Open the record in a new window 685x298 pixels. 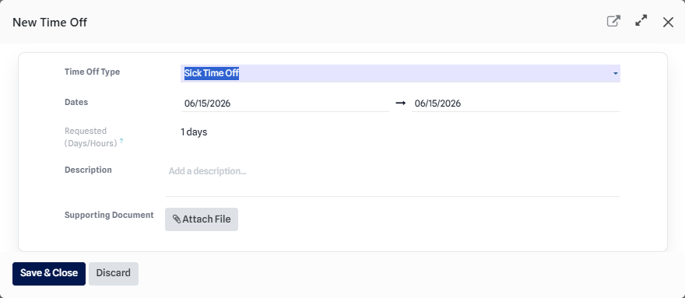[x=613, y=22]
